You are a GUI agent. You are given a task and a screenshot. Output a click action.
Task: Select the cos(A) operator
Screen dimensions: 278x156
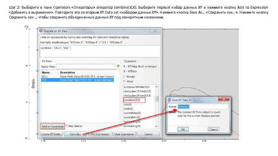coord(128,104)
